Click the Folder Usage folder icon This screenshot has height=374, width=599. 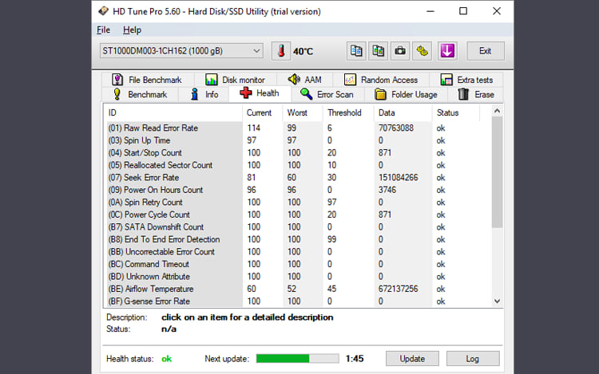[x=380, y=94]
